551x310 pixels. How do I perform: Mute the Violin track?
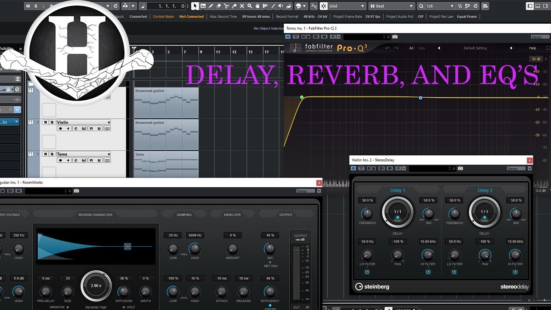point(45,122)
